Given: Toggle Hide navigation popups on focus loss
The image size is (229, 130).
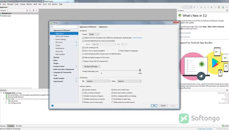Looking at the screenshot, I should tap(83, 58).
